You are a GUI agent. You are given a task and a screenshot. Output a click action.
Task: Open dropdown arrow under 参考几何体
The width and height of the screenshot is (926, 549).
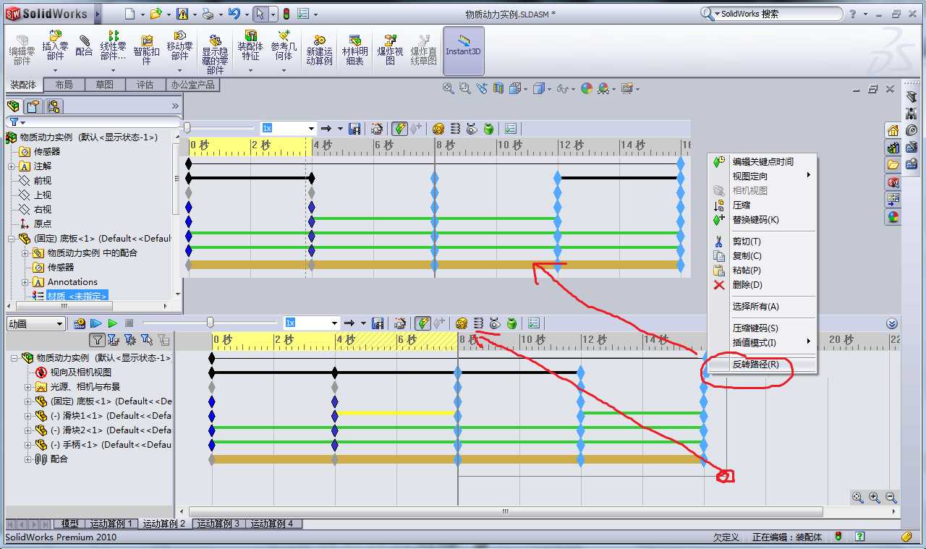tap(284, 70)
